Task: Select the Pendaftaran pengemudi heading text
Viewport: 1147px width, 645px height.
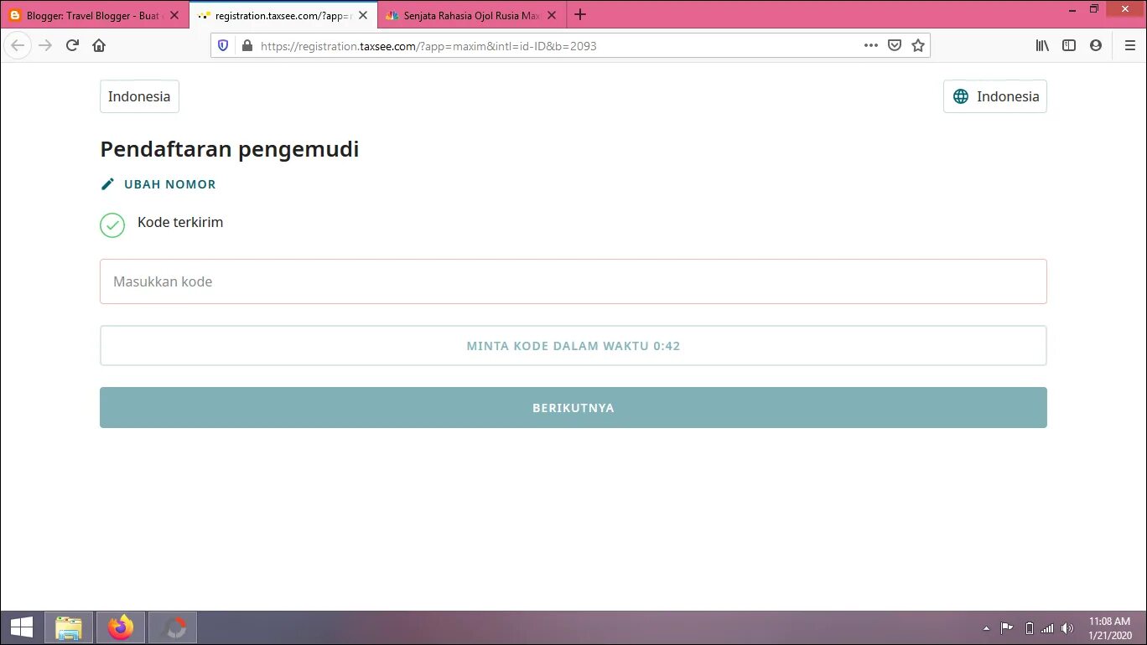Action: [230, 149]
